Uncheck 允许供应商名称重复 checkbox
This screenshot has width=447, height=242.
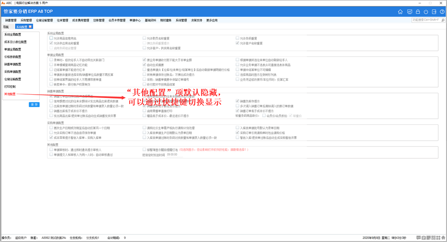[51, 43]
